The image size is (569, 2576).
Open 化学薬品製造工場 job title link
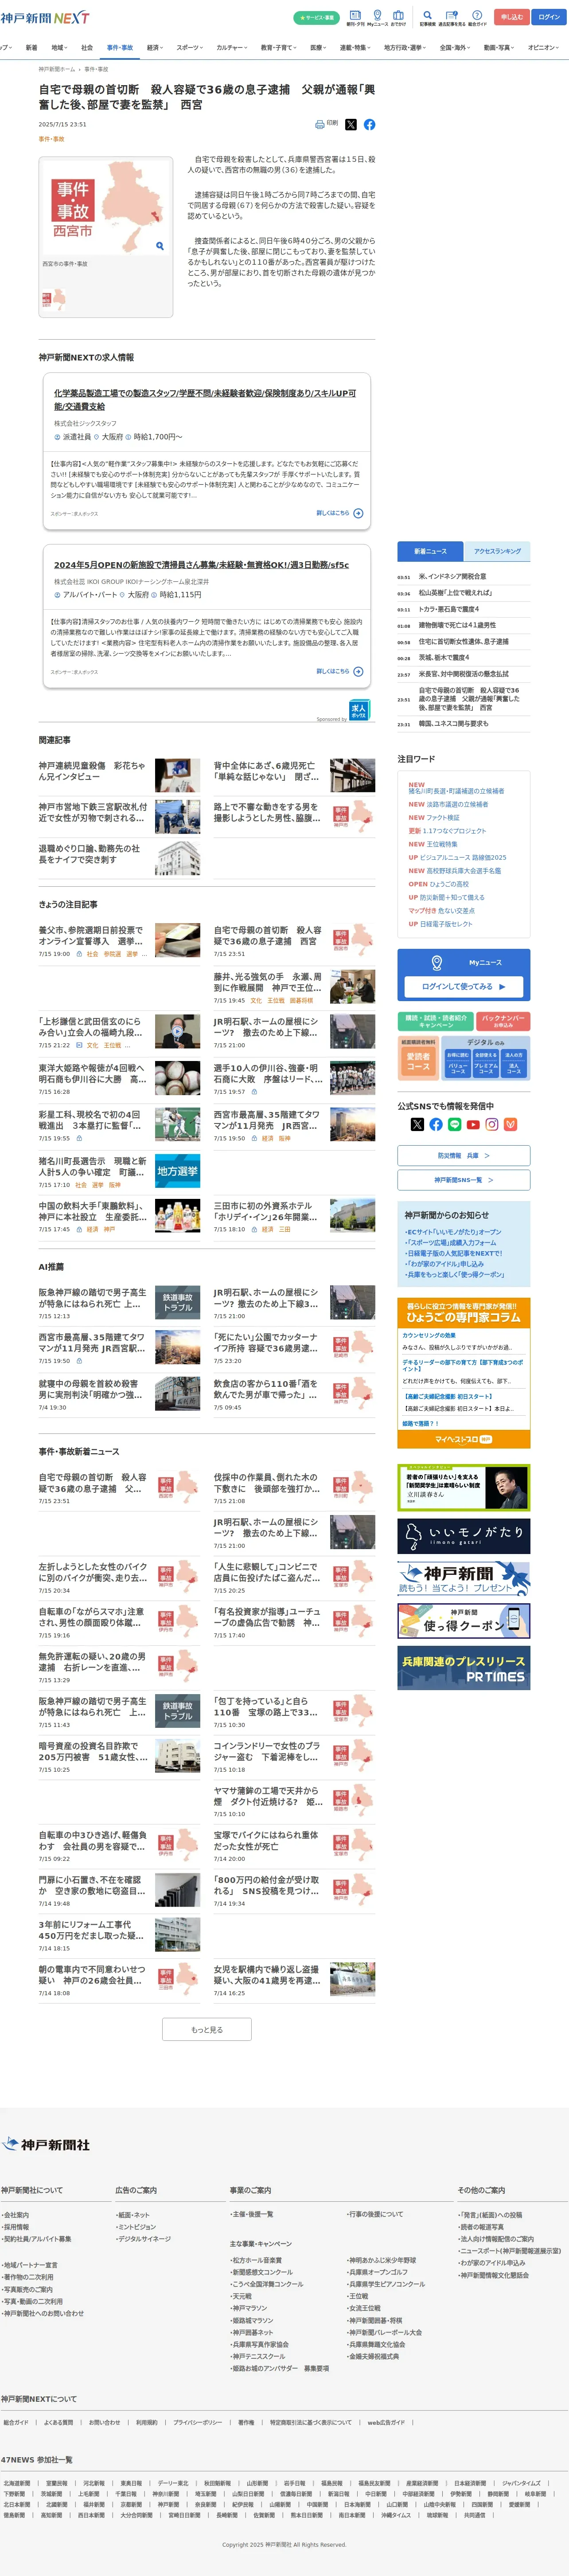(x=205, y=400)
